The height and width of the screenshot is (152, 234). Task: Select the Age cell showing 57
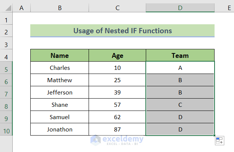117,105
